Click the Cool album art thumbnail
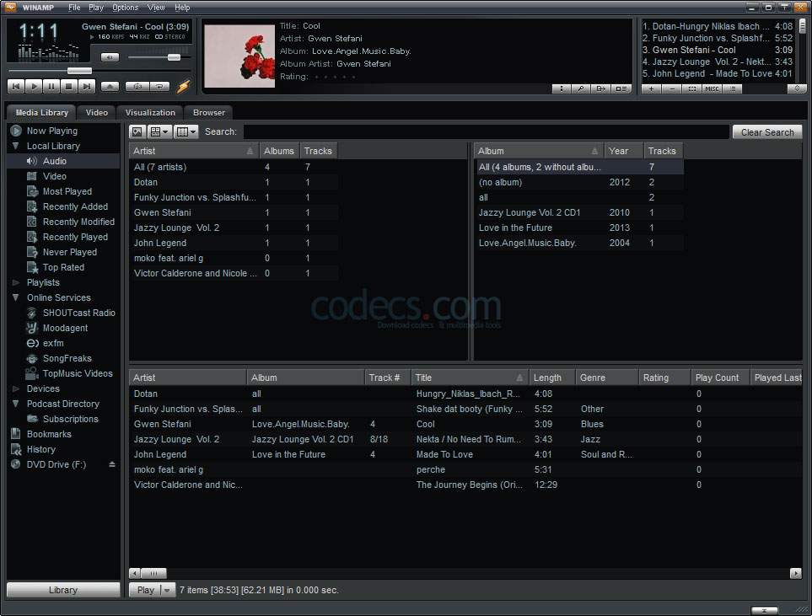This screenshot has width=812, height=616. click(239, 56)
